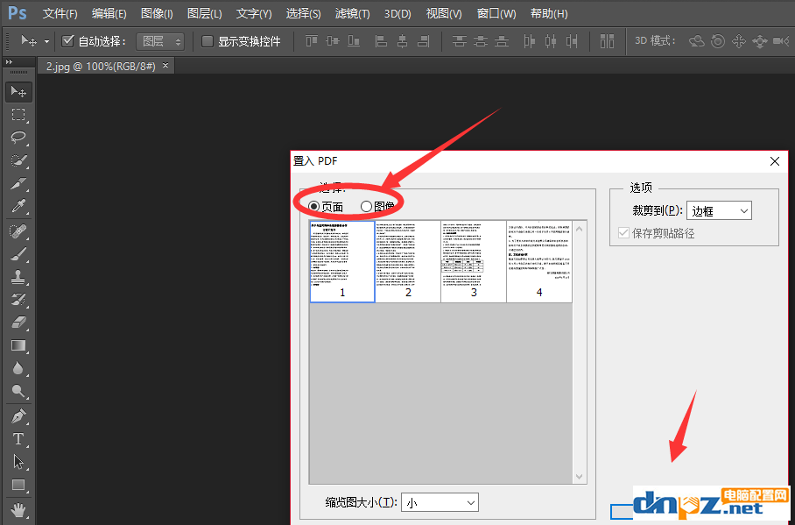Viewport: 795px width, 525px height.
Task: Select the Brush tool
Action: [18, 254]
